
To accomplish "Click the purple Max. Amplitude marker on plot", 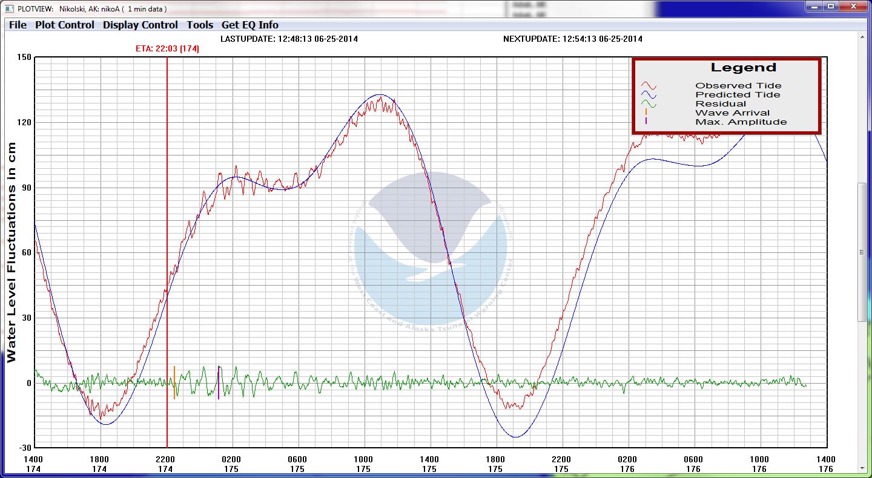I will pyautogui.click(x=219, y=382).
